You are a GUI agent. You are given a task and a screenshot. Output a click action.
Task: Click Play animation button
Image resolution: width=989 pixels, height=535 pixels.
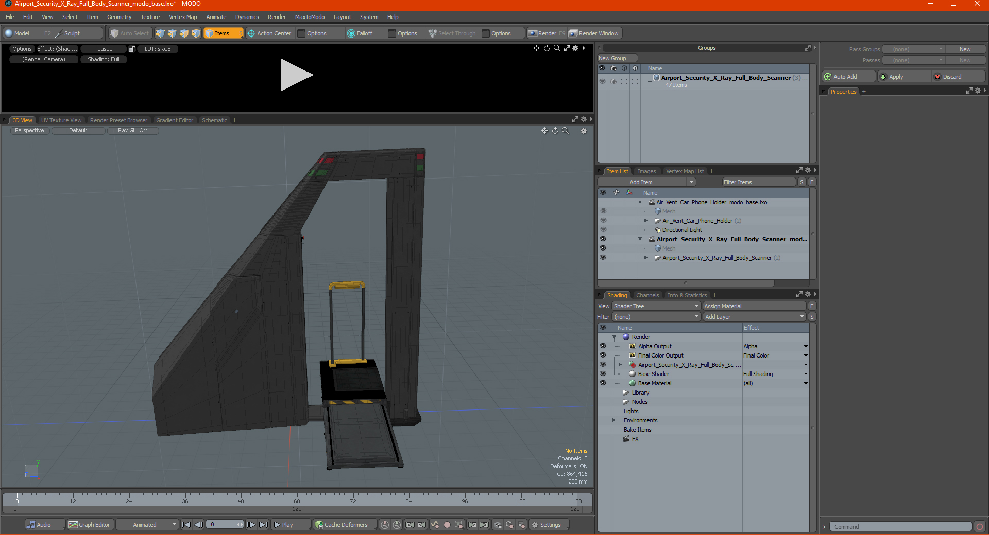point(291,525)
